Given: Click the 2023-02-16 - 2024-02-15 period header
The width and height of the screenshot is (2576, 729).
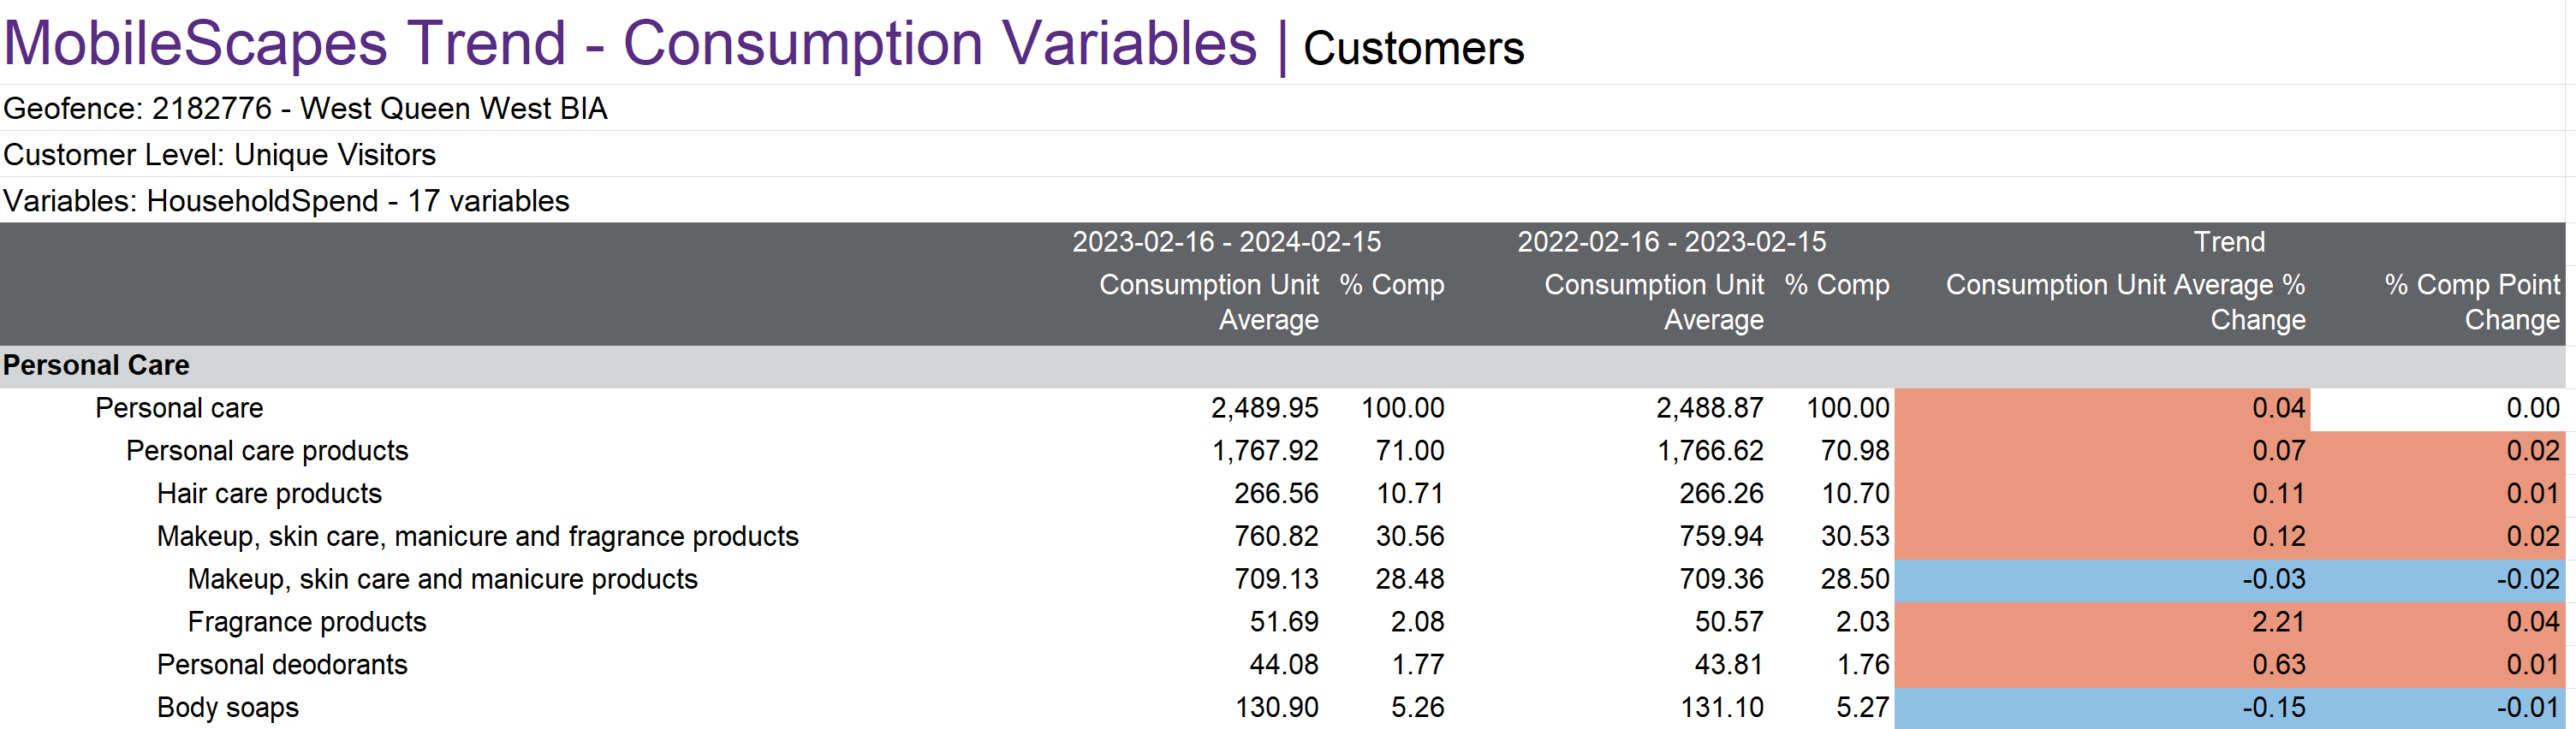Looking at the screenshot, I should point(1226,242).
